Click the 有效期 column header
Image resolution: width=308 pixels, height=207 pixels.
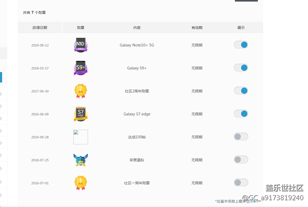tap(197, 28)
